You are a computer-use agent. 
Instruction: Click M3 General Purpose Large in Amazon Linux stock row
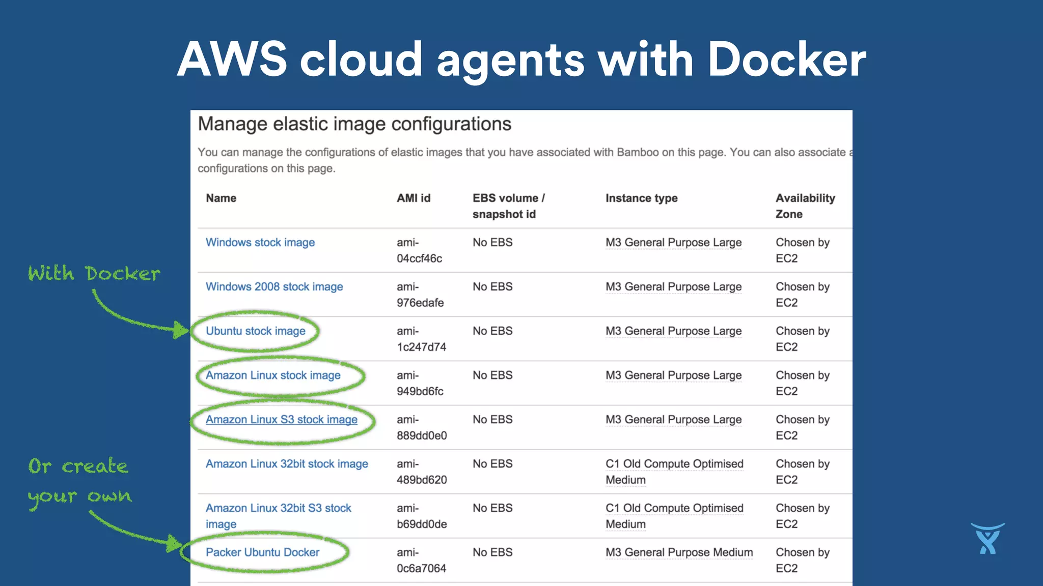(x=673, y=375)
